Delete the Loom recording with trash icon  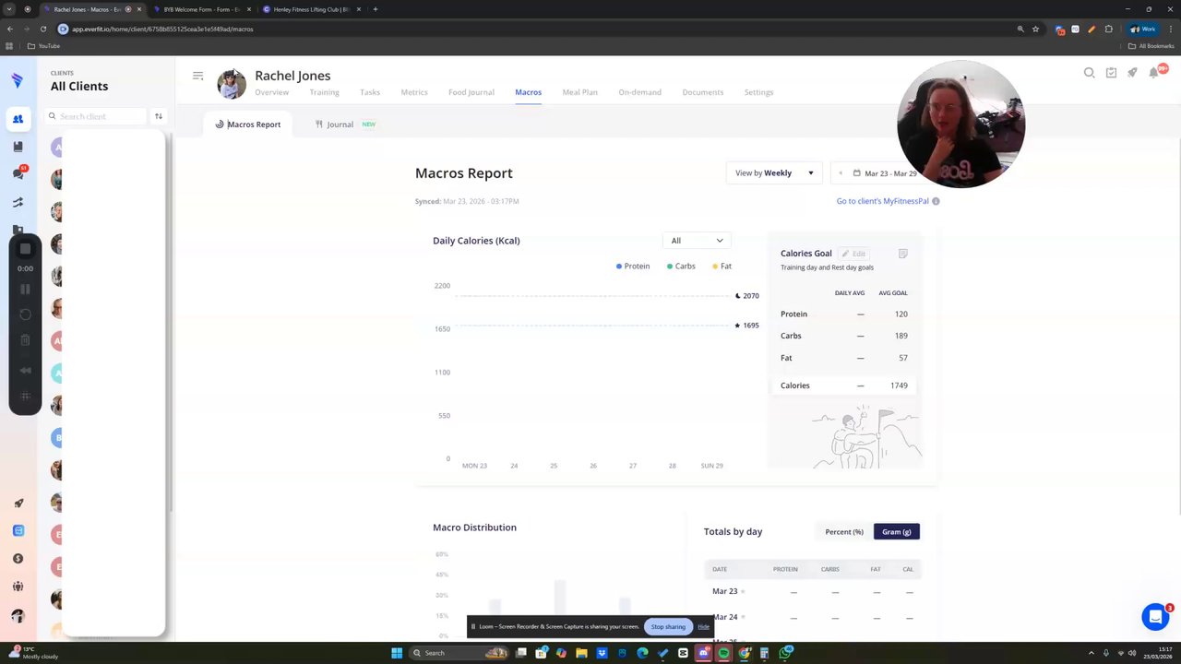pyautogui.click(x=25, y=340)
